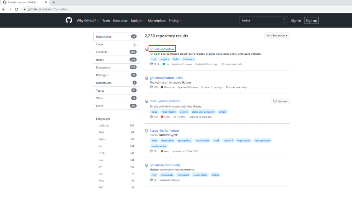
Task: Select the Issues filter in sidebar
Action: 116,60
